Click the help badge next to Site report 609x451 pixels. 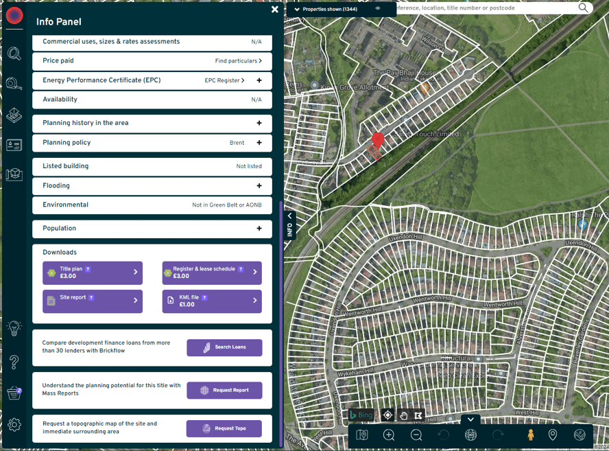click(91, 297)
